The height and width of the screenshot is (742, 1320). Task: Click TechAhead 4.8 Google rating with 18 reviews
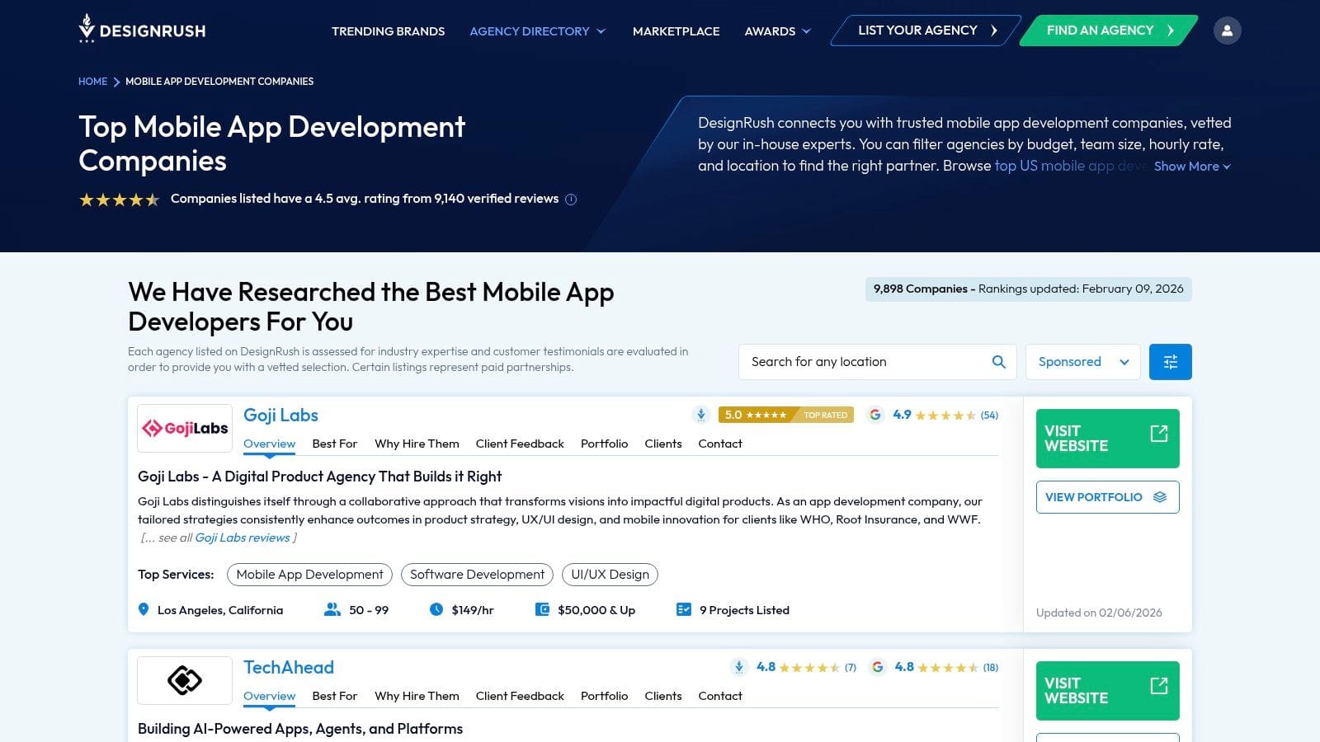pos(946,667)
